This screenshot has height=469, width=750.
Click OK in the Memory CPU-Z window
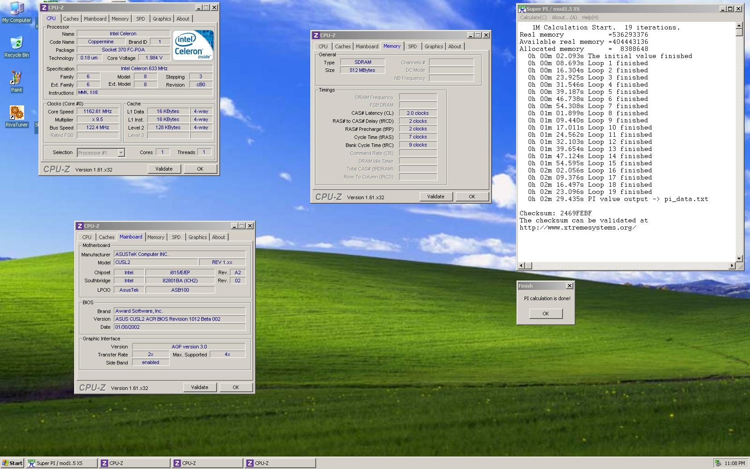pyautogui.click(x=472, y=197)
